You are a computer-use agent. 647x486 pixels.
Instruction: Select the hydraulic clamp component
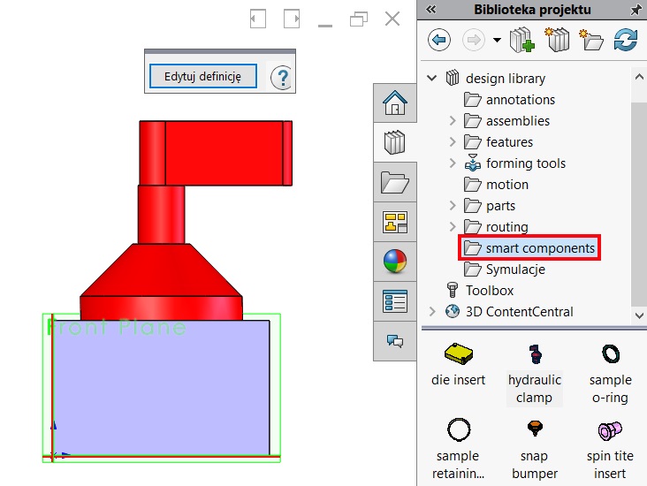[x=535, y=374]
